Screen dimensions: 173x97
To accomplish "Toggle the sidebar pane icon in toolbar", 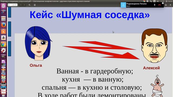I will pyautogui.click(x=35, y=5).
